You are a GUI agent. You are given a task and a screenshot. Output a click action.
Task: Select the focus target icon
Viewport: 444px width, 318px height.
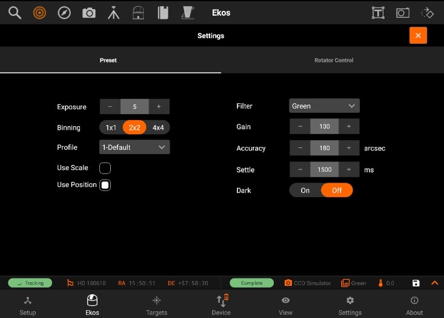click(39, 13)
